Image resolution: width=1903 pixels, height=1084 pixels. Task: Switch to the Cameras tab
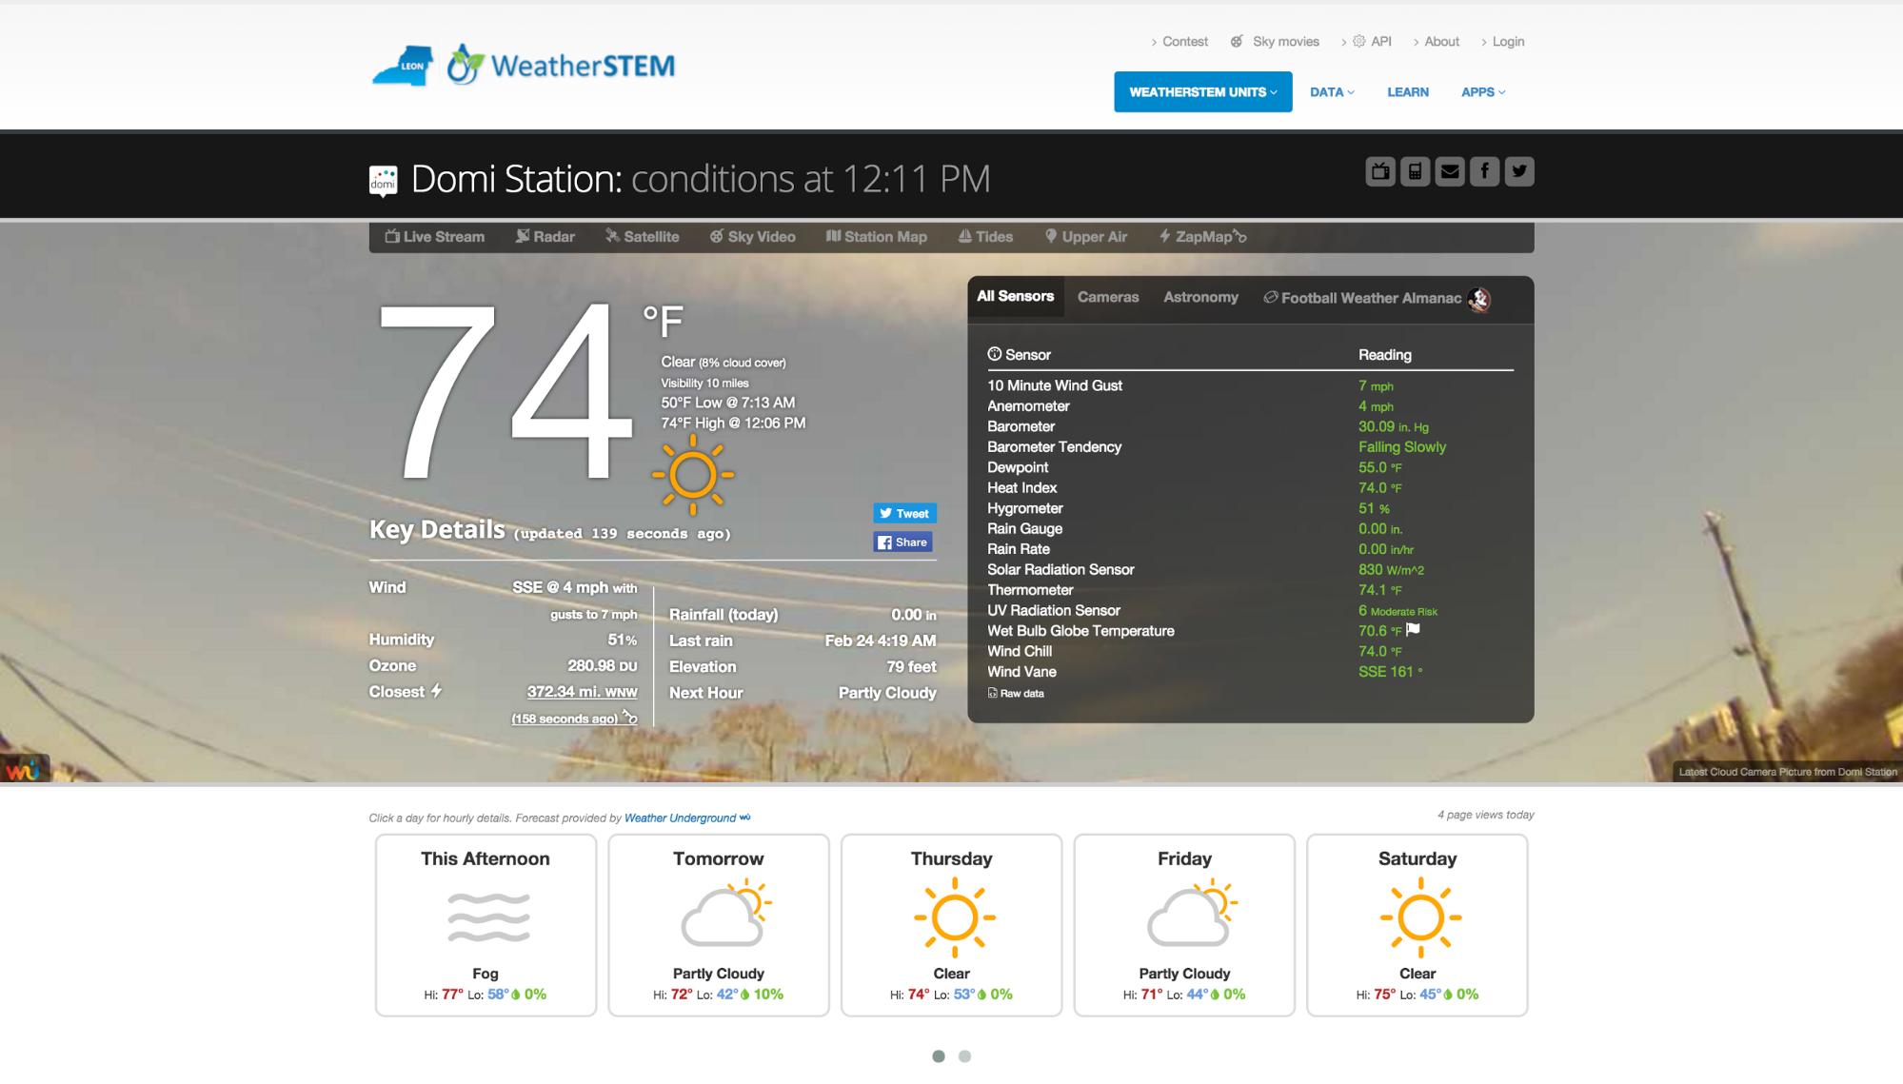(x=1107, y=297)
